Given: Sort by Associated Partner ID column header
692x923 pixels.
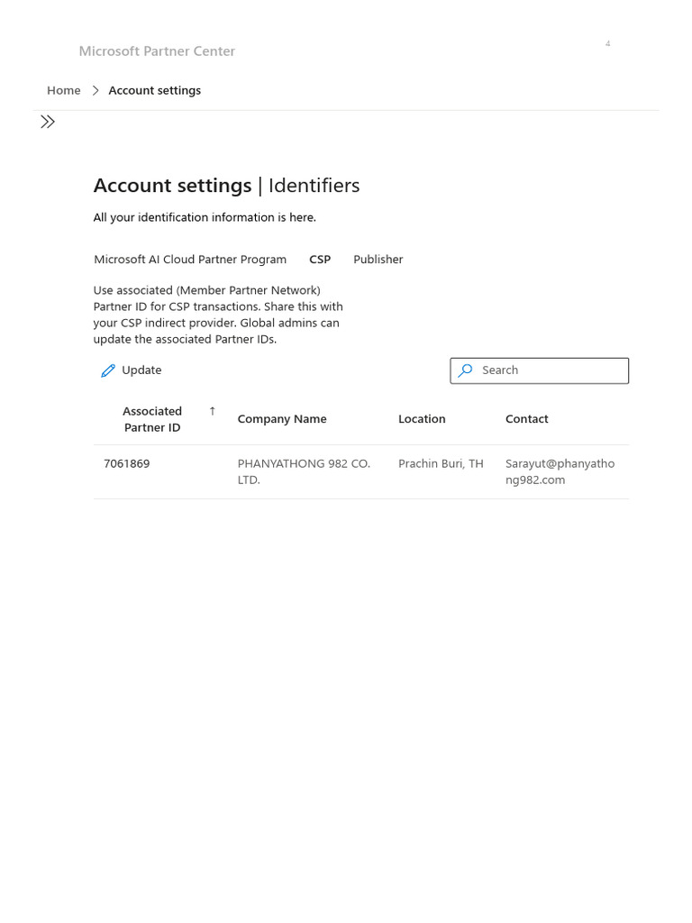Looking at the screenshot, I should coord(151,419).
